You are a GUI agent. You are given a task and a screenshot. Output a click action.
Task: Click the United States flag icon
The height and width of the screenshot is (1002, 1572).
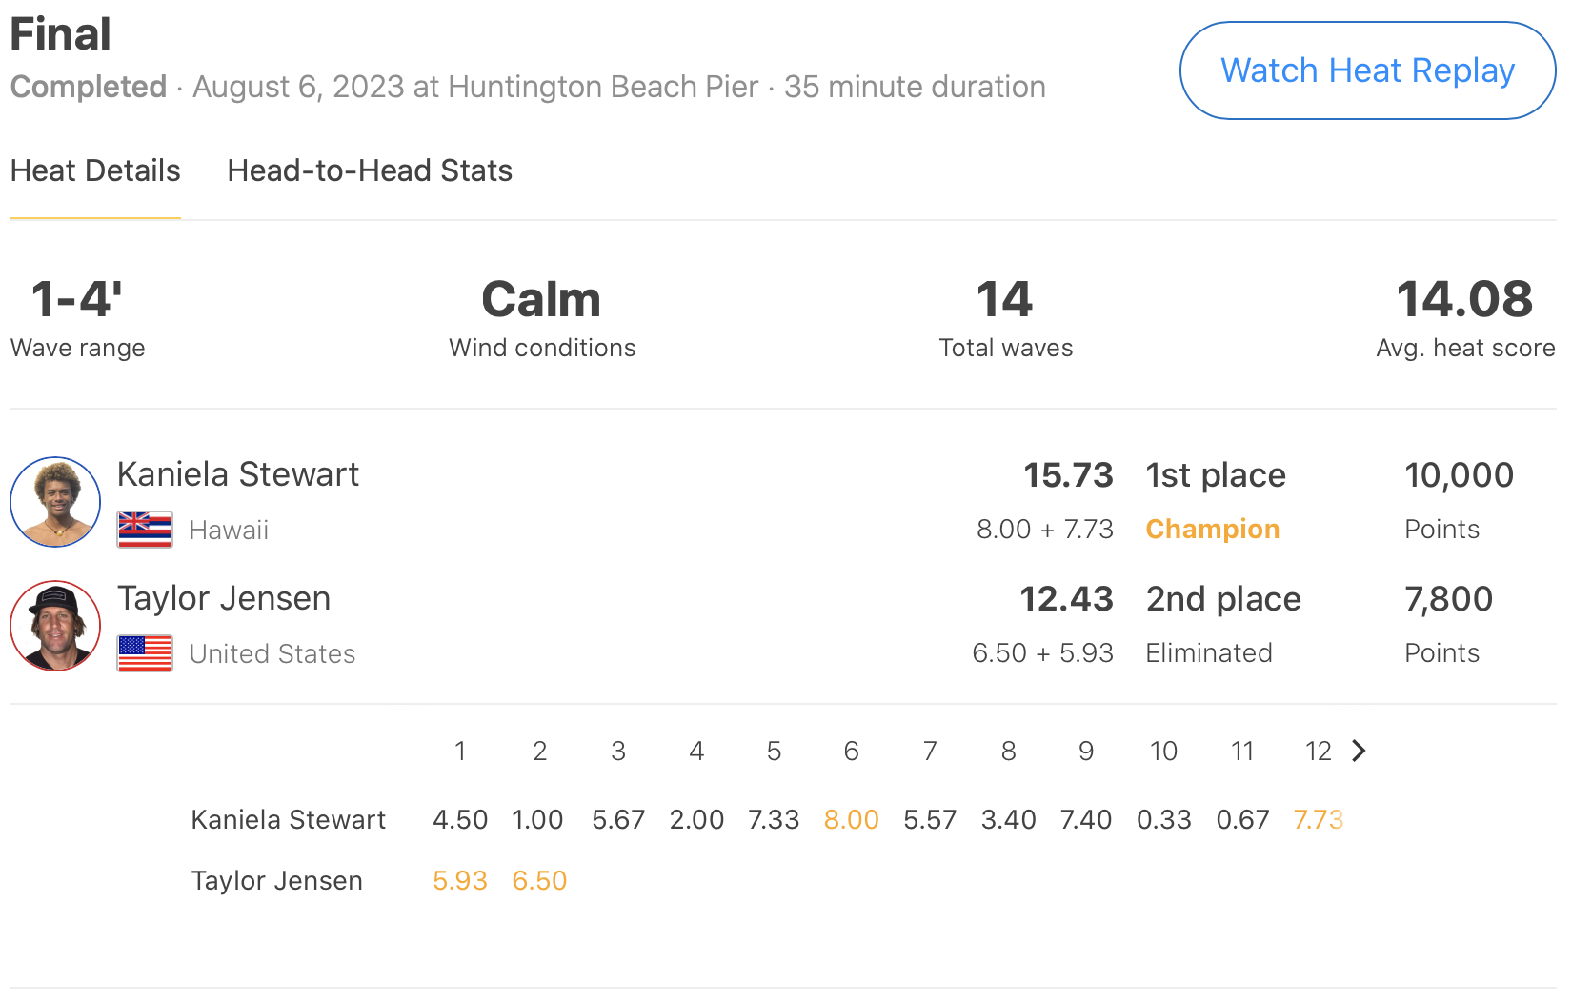click(145, 653)
